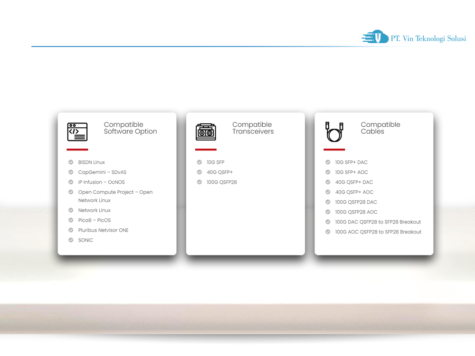Click the check icon beside IP Infusion – OcNOS
This screenshot has height=356, width=475.
pos(71,182)
